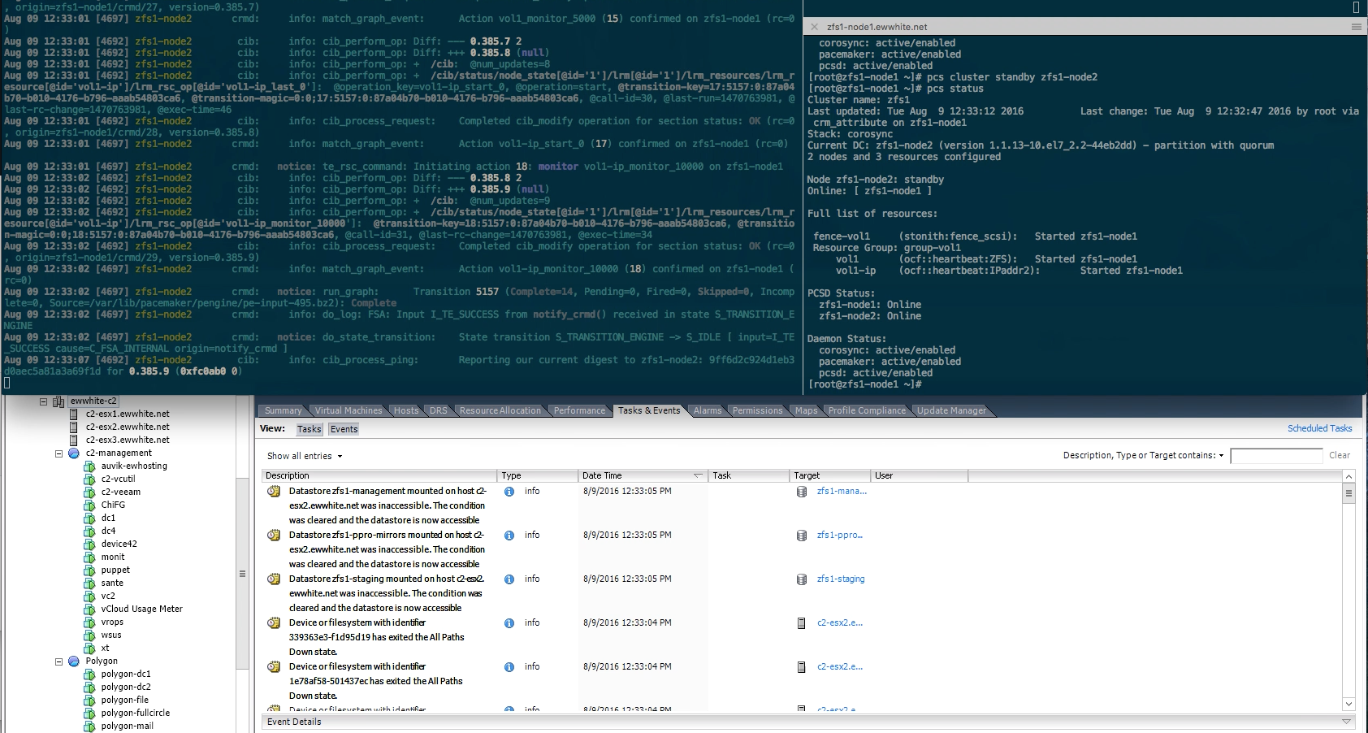Click the vc2 VM icon
Screen dimensions: 1368x733
89,596
